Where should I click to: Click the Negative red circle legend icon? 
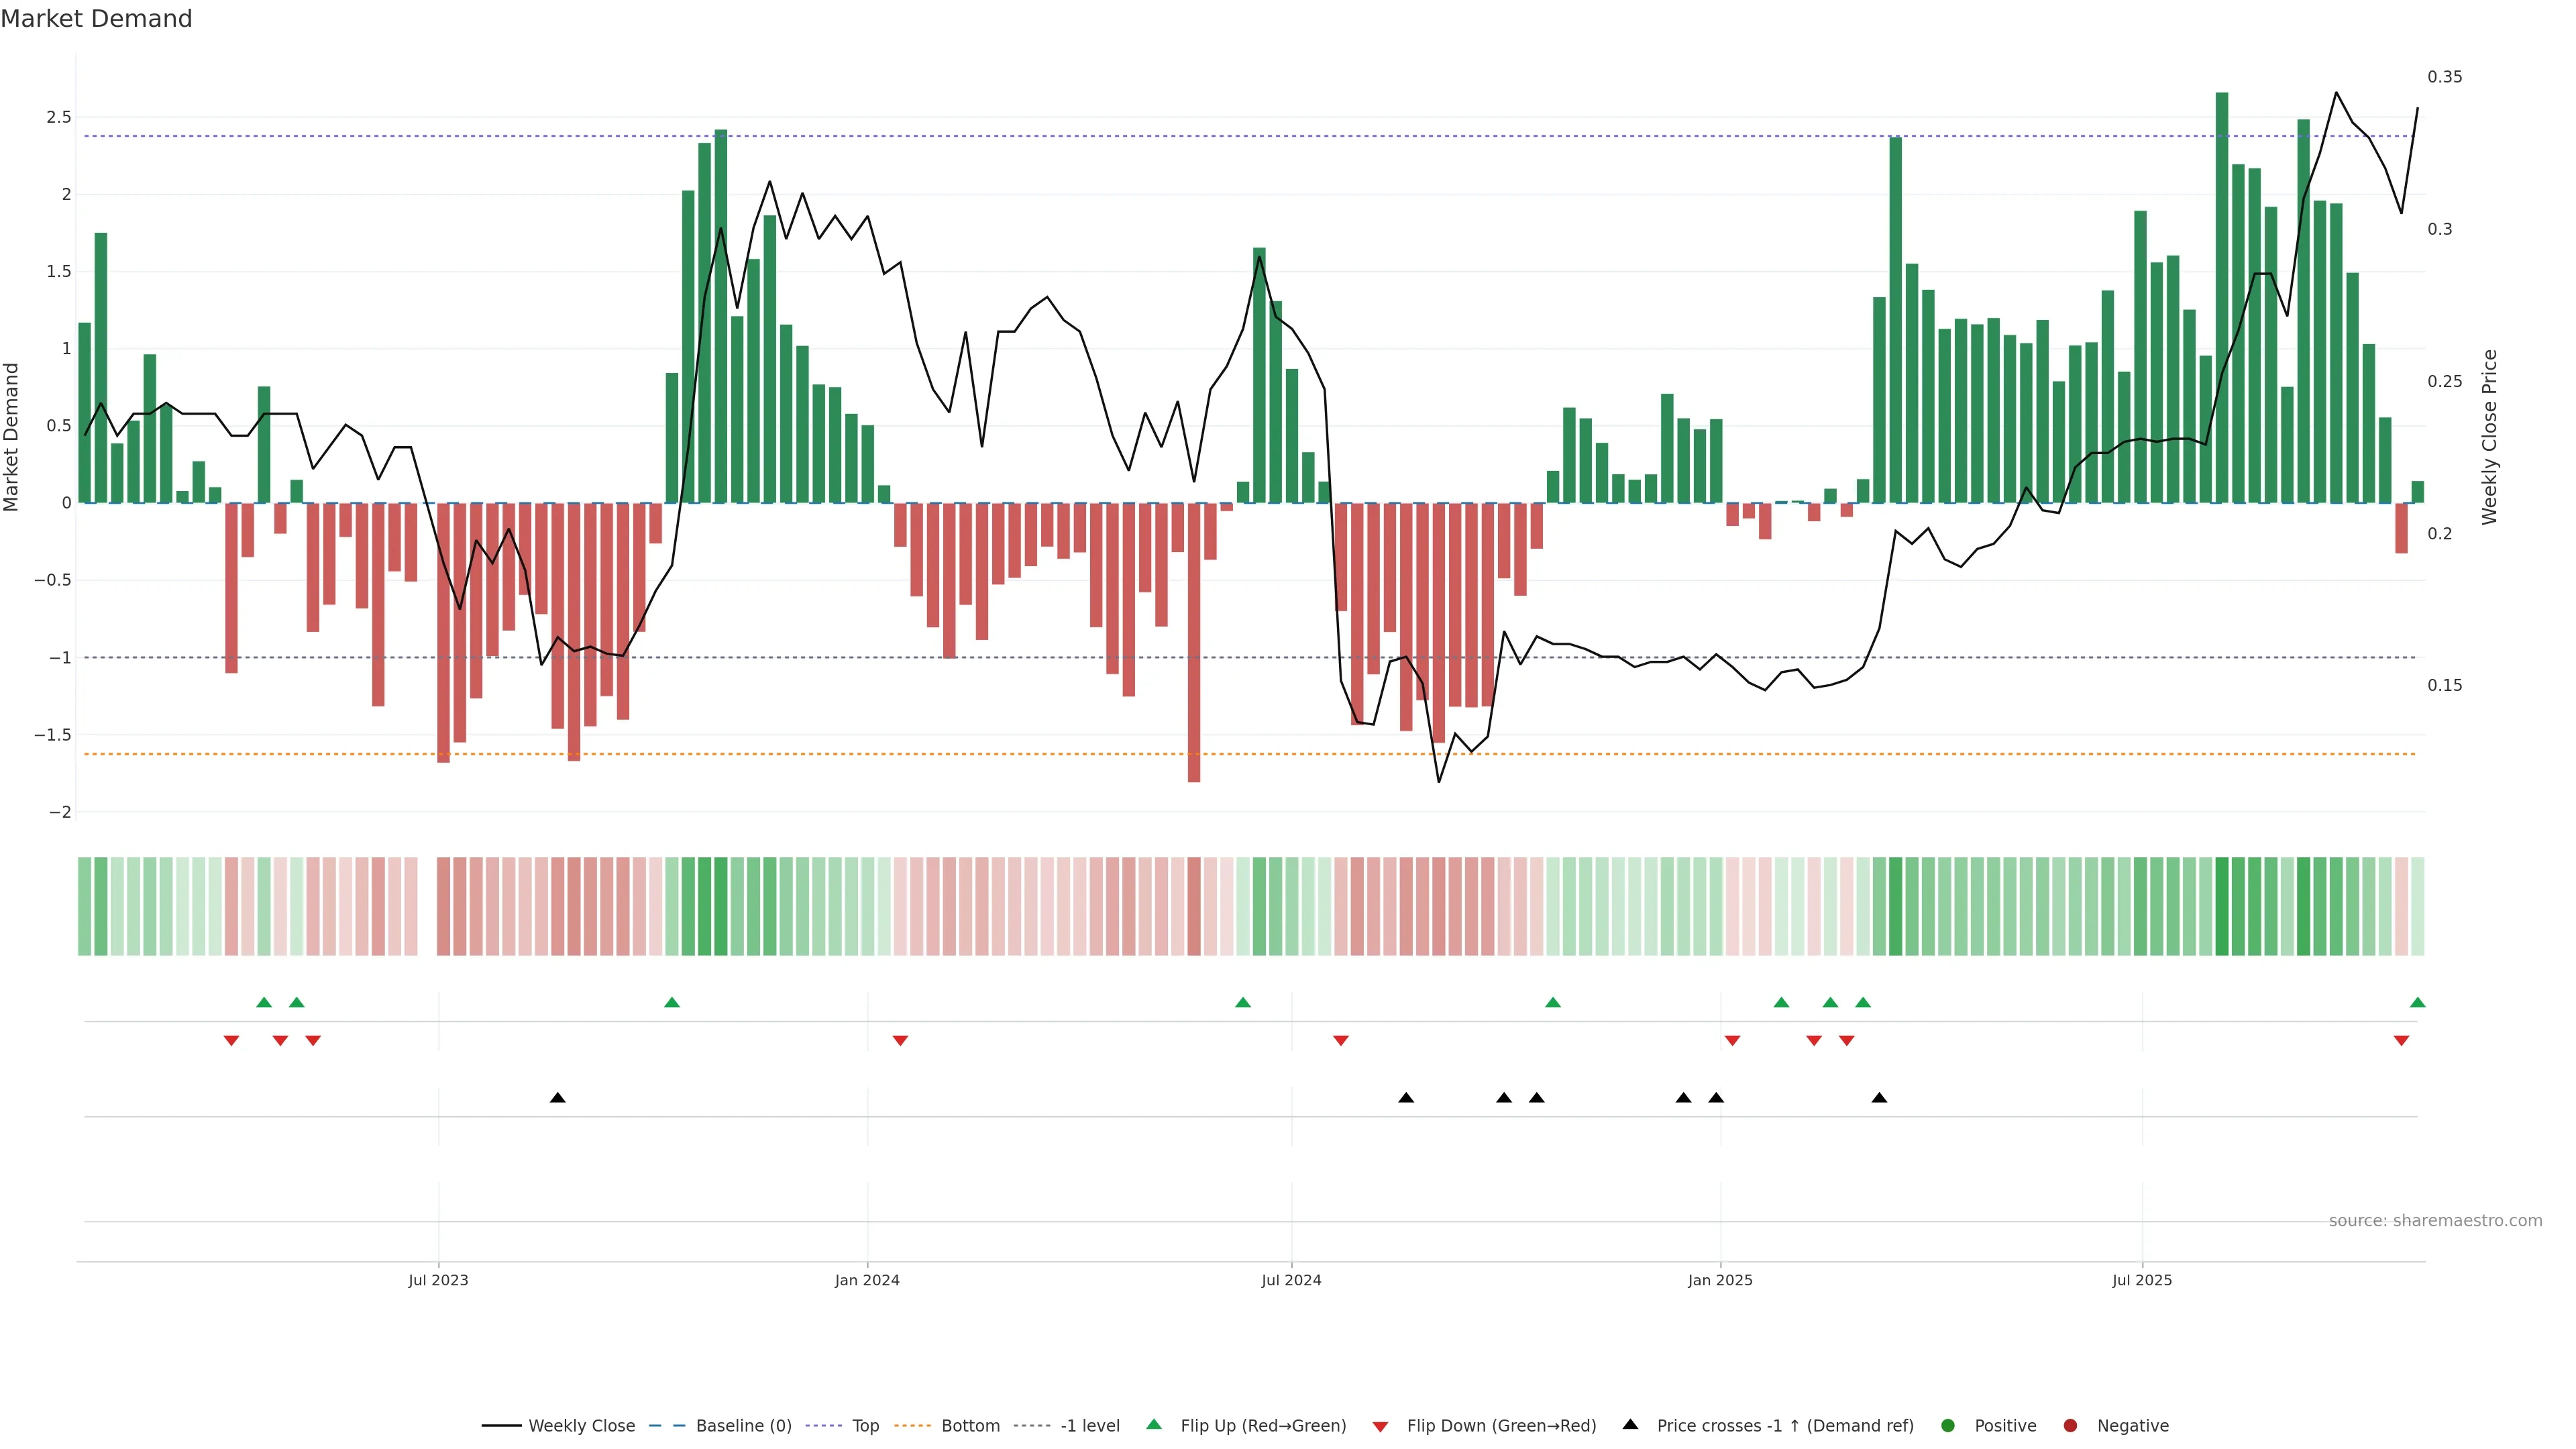pos(2070,1426)
